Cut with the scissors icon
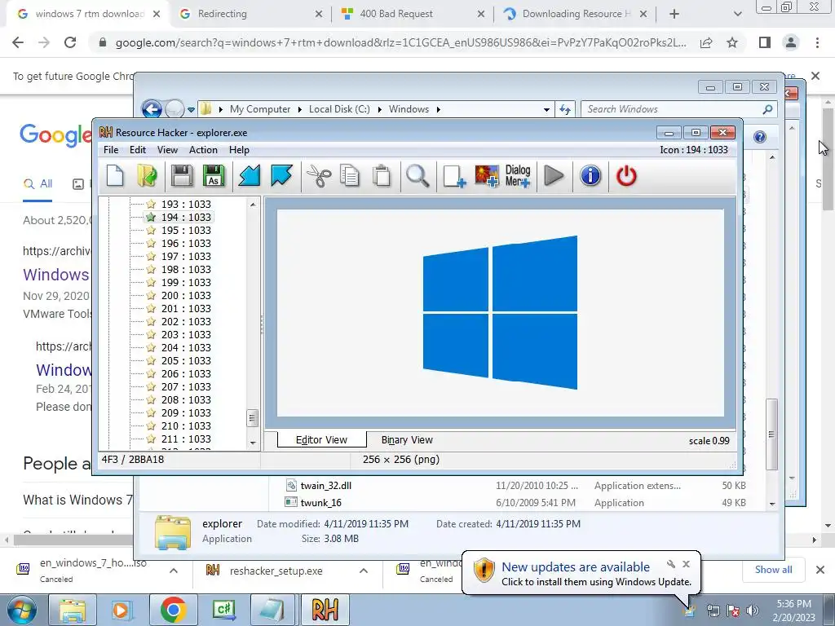835x626 pixels. coord(319,176)
